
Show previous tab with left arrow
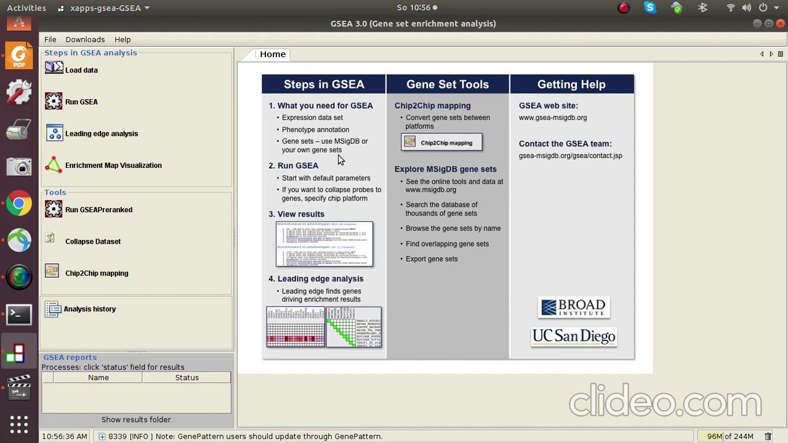762,54
